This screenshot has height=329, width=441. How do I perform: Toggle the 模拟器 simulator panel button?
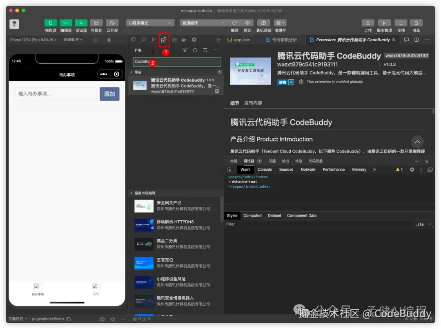[x=51, y=23]
